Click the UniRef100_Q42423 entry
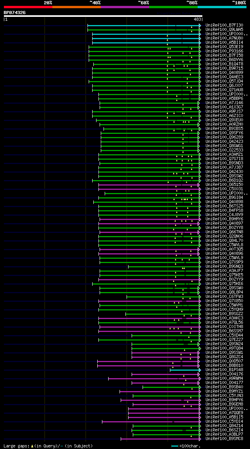 (224, 141)
